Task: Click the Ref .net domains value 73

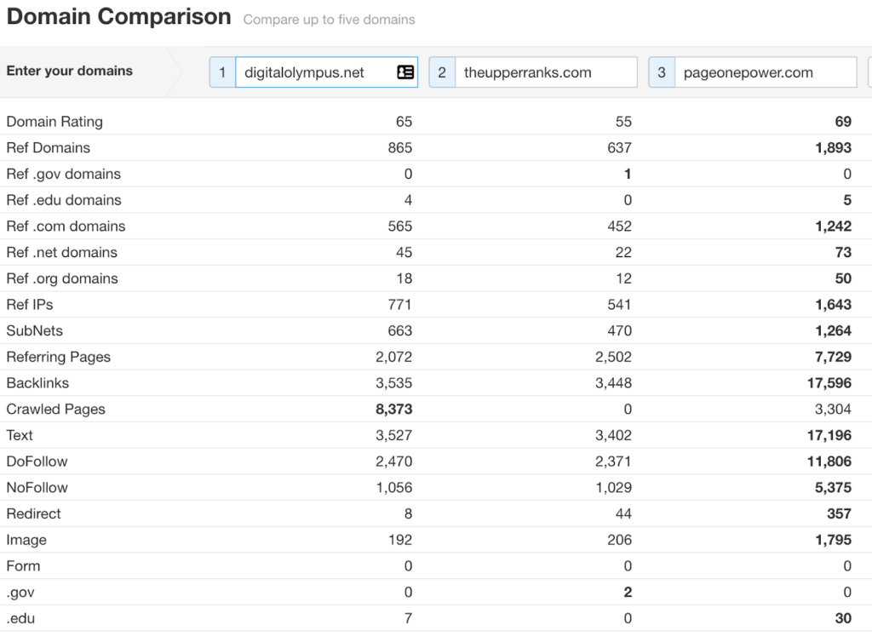Action: click(x=843, y=252)
